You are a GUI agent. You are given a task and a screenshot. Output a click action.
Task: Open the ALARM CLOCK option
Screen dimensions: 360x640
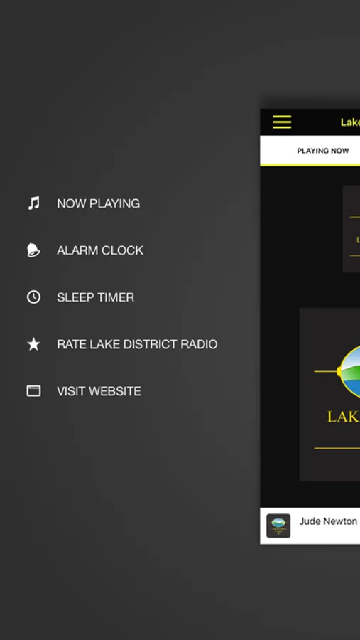(100, 250)
